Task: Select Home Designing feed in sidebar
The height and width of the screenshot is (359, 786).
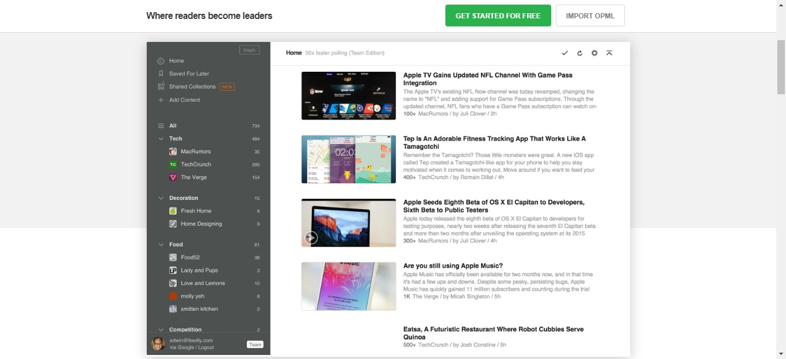Action: click(x=201, y=224)
